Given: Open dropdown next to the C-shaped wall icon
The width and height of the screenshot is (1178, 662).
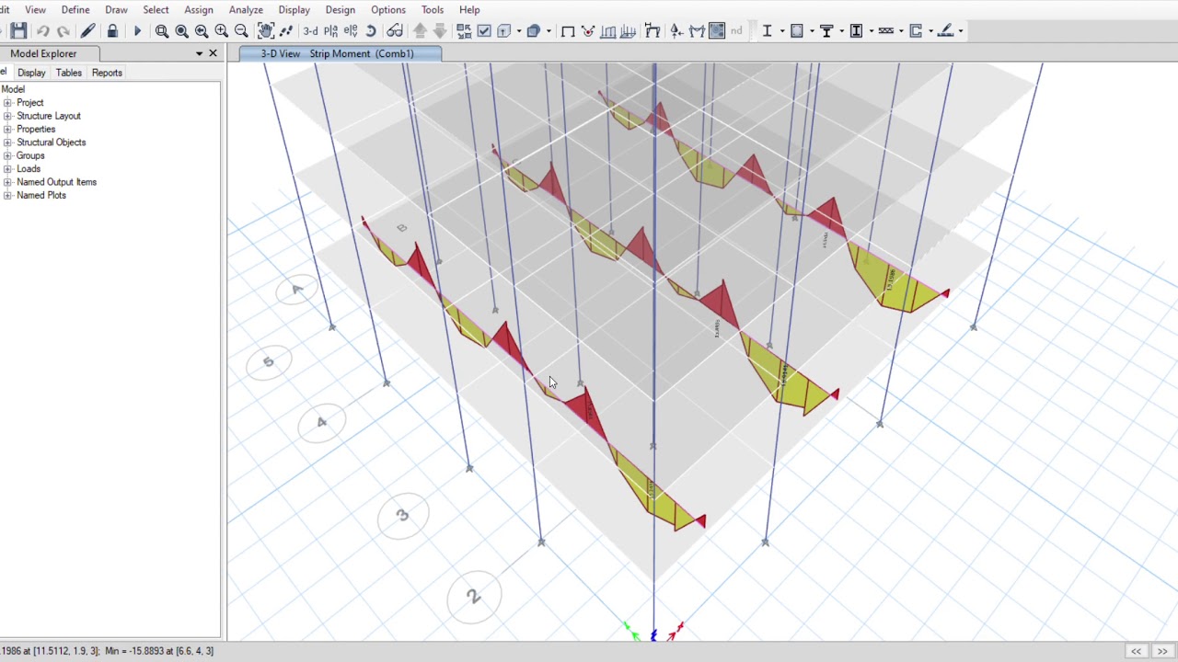Looking at the screenshot, I should [x=930, y=30].
